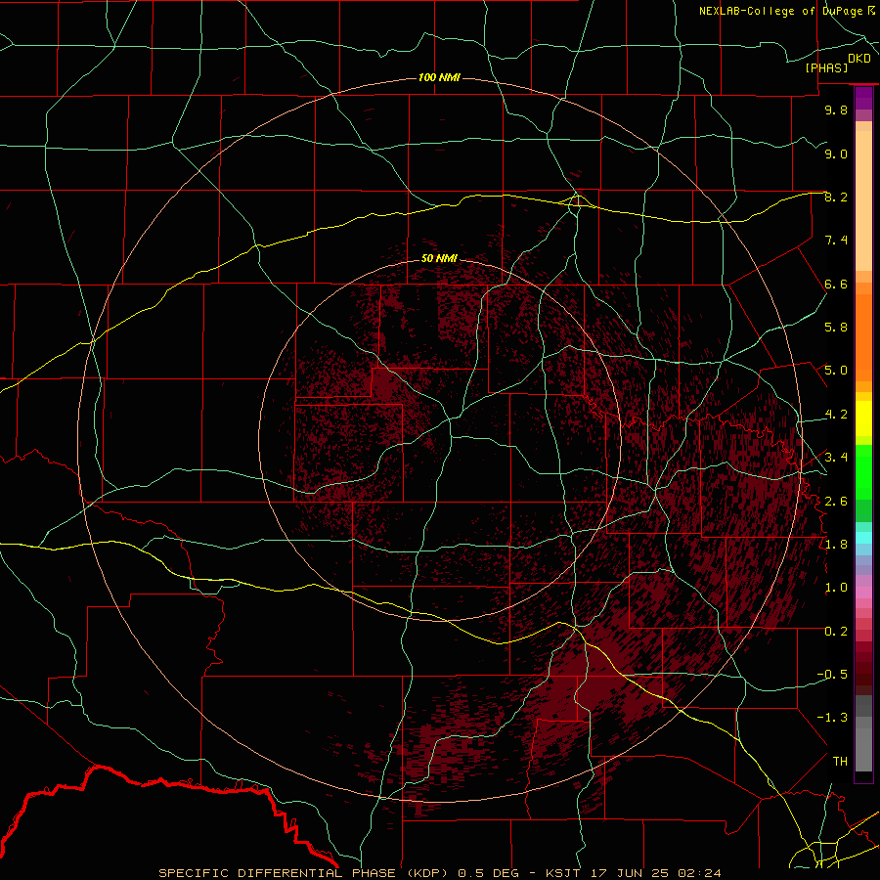
Task: Pick the cyan segment of the color bar
Action: (863, 538)
